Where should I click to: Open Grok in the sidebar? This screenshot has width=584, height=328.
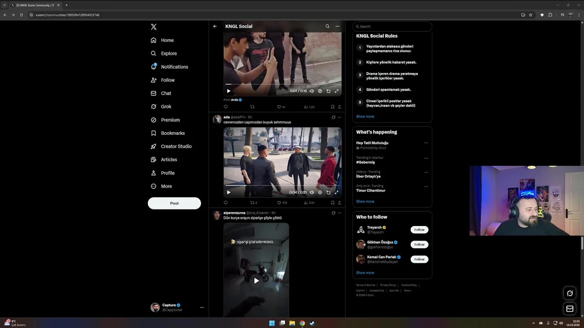(161, 107)
